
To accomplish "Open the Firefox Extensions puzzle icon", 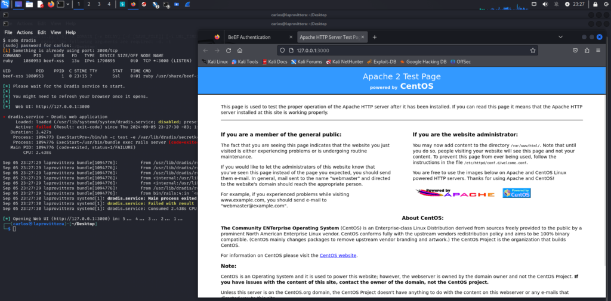I will point(587,51).
